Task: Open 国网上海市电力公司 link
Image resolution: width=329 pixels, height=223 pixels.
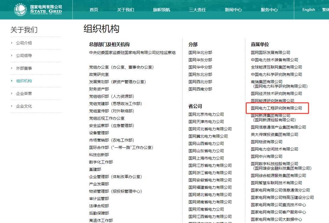Action: (x=206, y=158)
